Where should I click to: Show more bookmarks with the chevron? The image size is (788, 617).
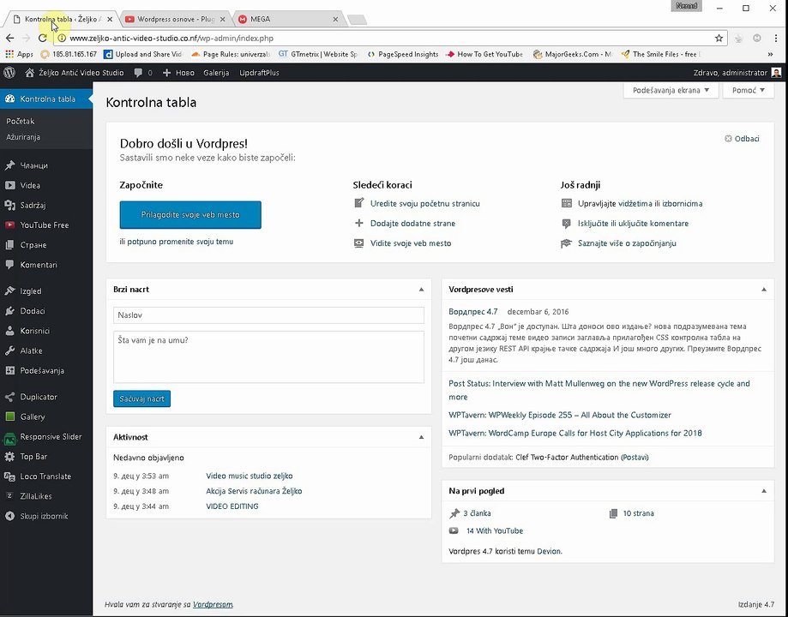(770, 54)
